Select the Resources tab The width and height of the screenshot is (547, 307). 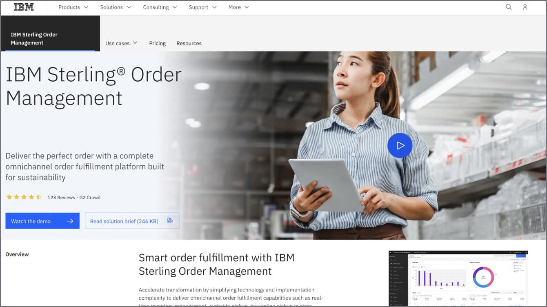coord(189,43)
